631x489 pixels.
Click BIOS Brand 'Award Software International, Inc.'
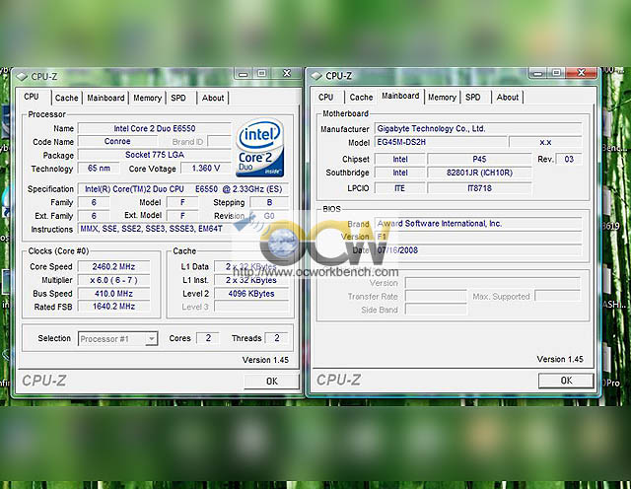(478, 224)
